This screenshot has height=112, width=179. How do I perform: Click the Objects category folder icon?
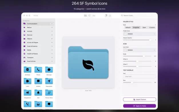click(24, 39)
